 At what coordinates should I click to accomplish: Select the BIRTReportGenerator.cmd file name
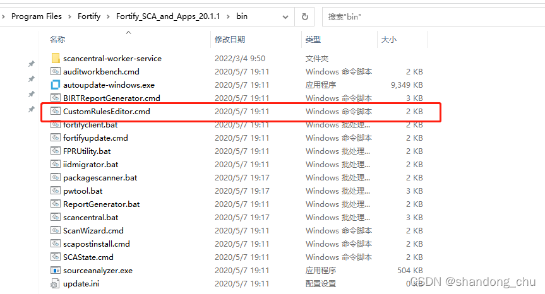point(112,98)
